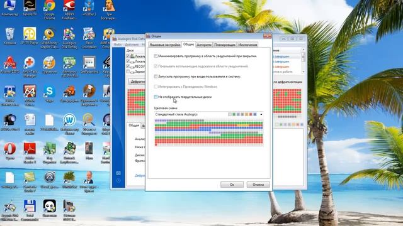The height and width of the screenshot is (226, 403).
Task: Click the Отмена button in Options
Action: (258, 185)
